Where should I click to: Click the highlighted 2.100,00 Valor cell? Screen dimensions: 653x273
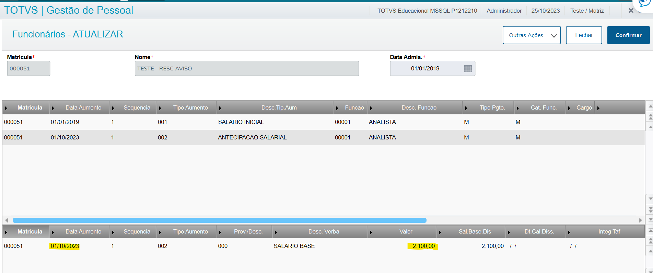(x=423, y=246)
